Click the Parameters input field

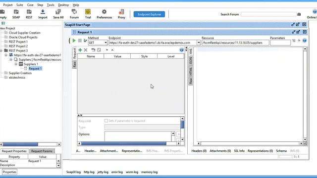point(280,43)
